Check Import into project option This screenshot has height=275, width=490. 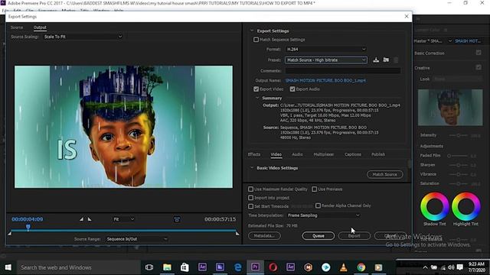(250, 198)
